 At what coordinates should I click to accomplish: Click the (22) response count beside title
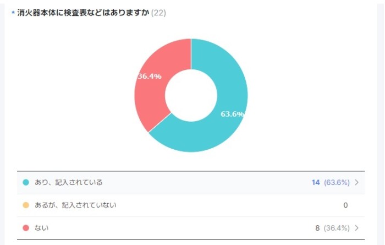158,13
